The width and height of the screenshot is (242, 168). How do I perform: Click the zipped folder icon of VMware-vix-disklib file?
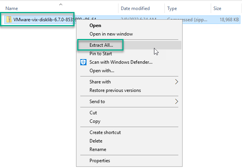(x=9, y=19)
